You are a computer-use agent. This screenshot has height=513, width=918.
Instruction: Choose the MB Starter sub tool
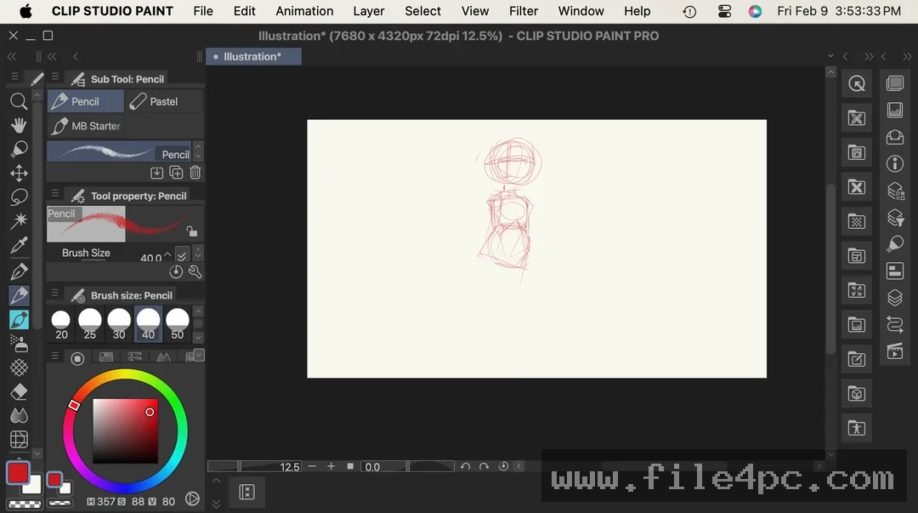click(x=86, y=126)
